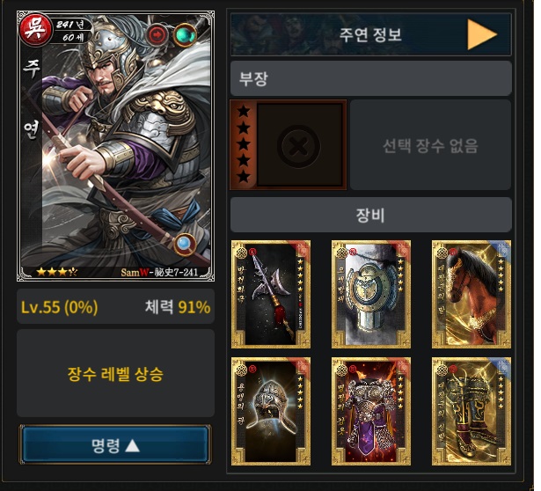
Task: Click the 선택 장수 없음 panel
Action: (x=430, y=145)
